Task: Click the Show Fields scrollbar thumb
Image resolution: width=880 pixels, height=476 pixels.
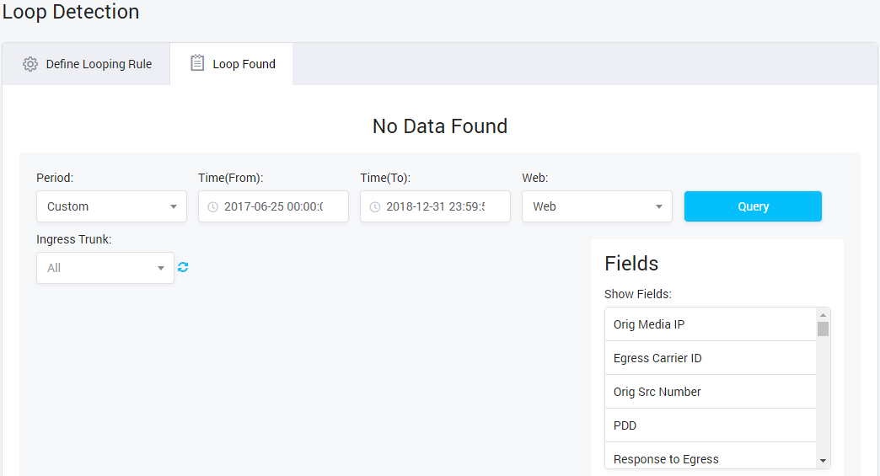Action: click(x=823, y=329)
